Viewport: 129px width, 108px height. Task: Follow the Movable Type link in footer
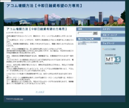coord(19,99)
